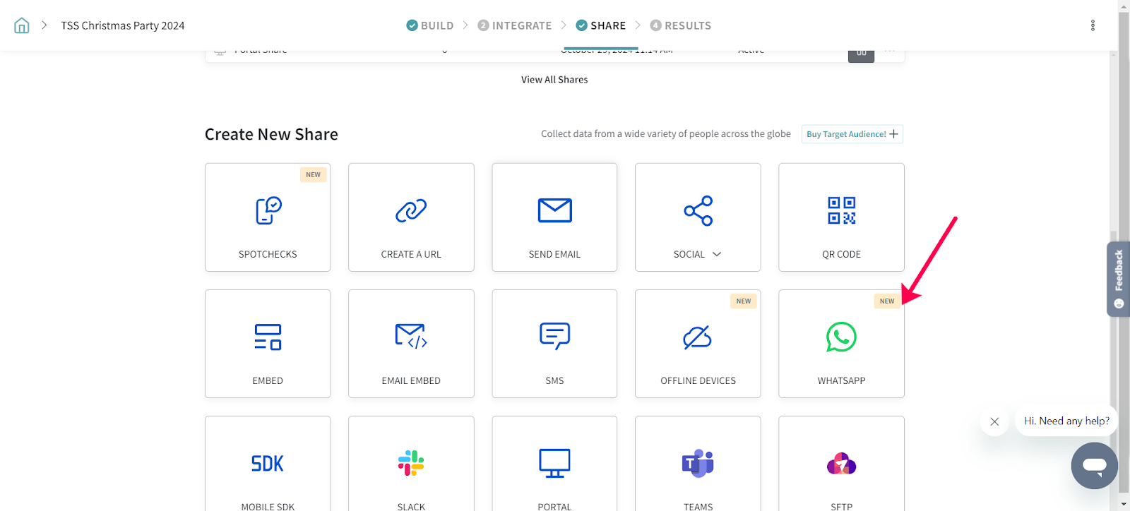The width and height of the screenshot is (1130, 511).
Task: Dismiss the Need any help popup
Action: pos(994,421)
